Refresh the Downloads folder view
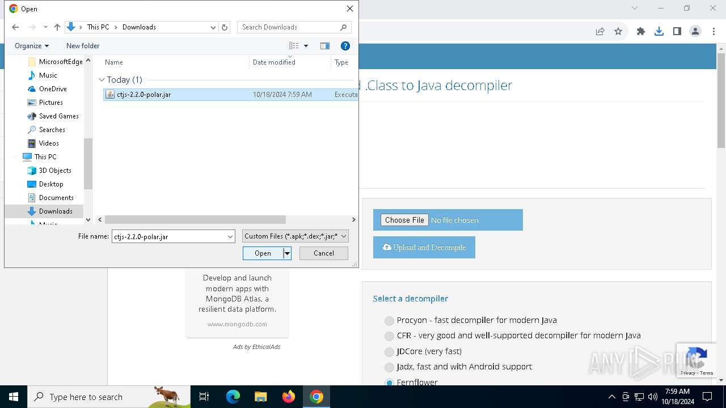This screenshot has width=726, height=408. pyautogui.click(x=225, y=27)
